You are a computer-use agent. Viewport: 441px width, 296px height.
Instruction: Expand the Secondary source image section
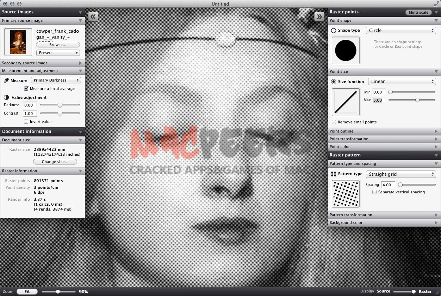(42, 63)
